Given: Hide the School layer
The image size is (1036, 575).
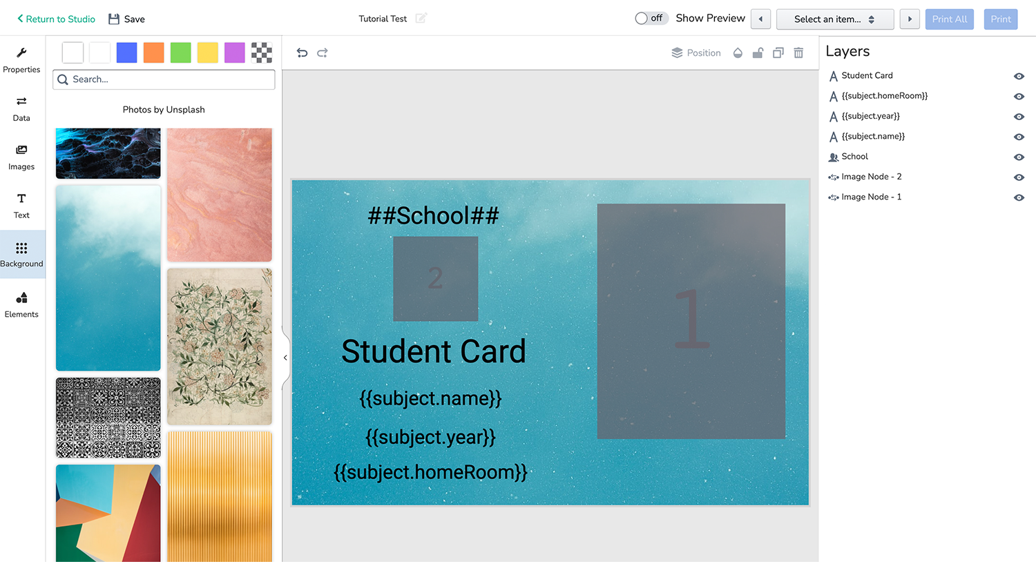Looking at the screenshot, I should coord(1019,157).
